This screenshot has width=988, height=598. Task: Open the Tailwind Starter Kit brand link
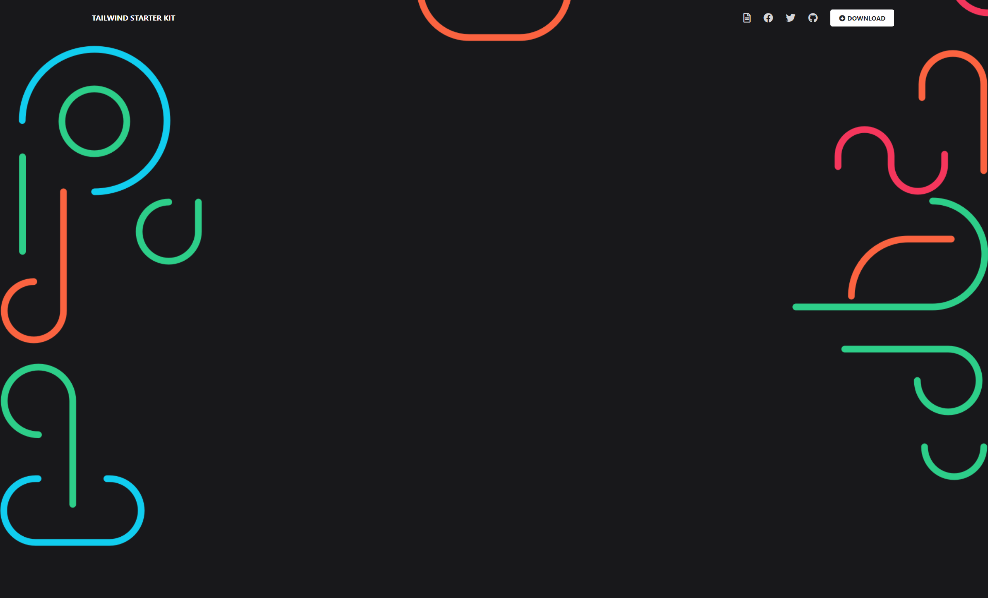click(x=134, y=18)
